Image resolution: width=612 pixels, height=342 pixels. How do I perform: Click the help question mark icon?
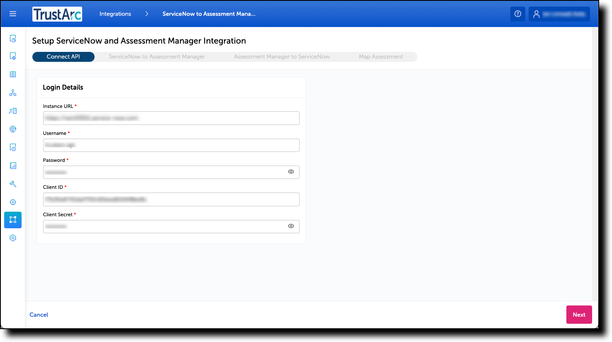click(x=517, y=14)
